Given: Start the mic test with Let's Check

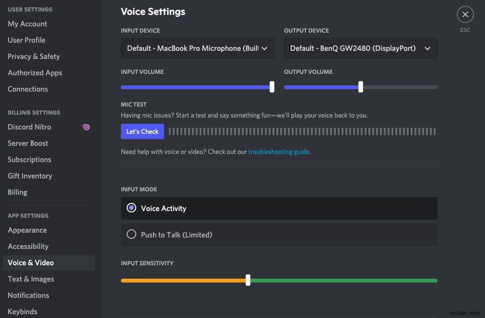Looking at the screenshot, I should (x=142, y=131).
